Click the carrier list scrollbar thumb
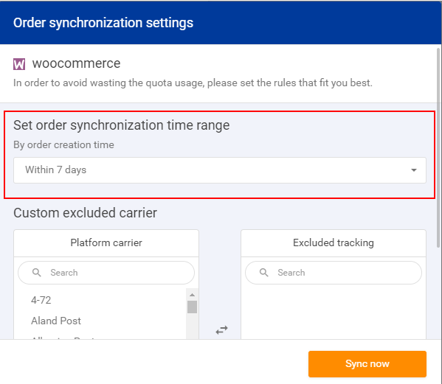 point(193,307)
